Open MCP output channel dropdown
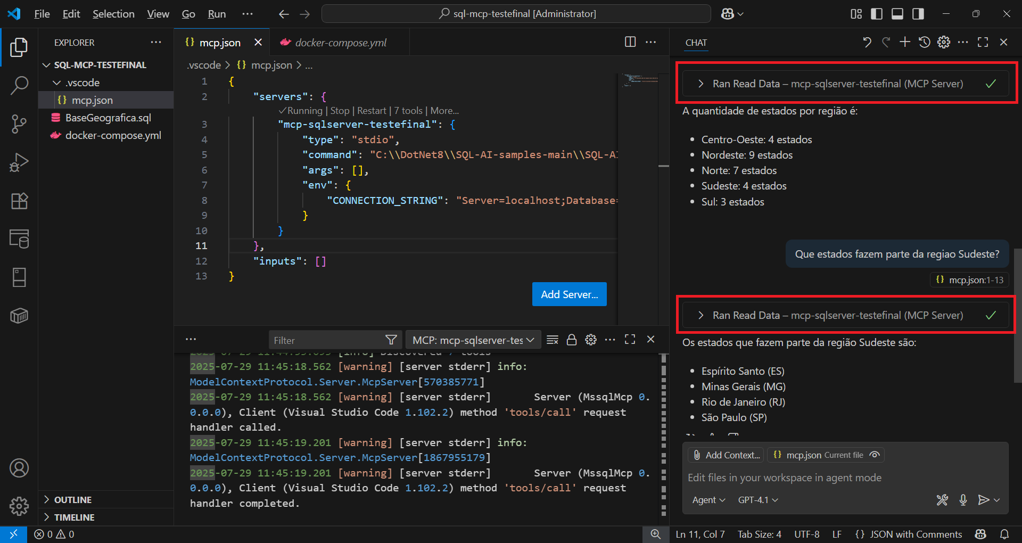 [x=473, y=340]
